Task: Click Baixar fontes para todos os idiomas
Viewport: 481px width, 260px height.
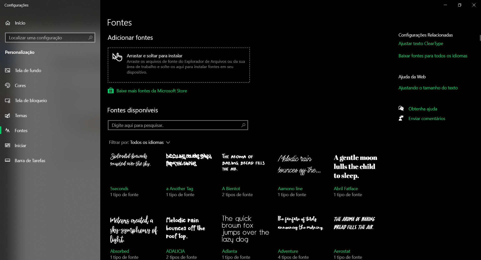Action: 433,56
